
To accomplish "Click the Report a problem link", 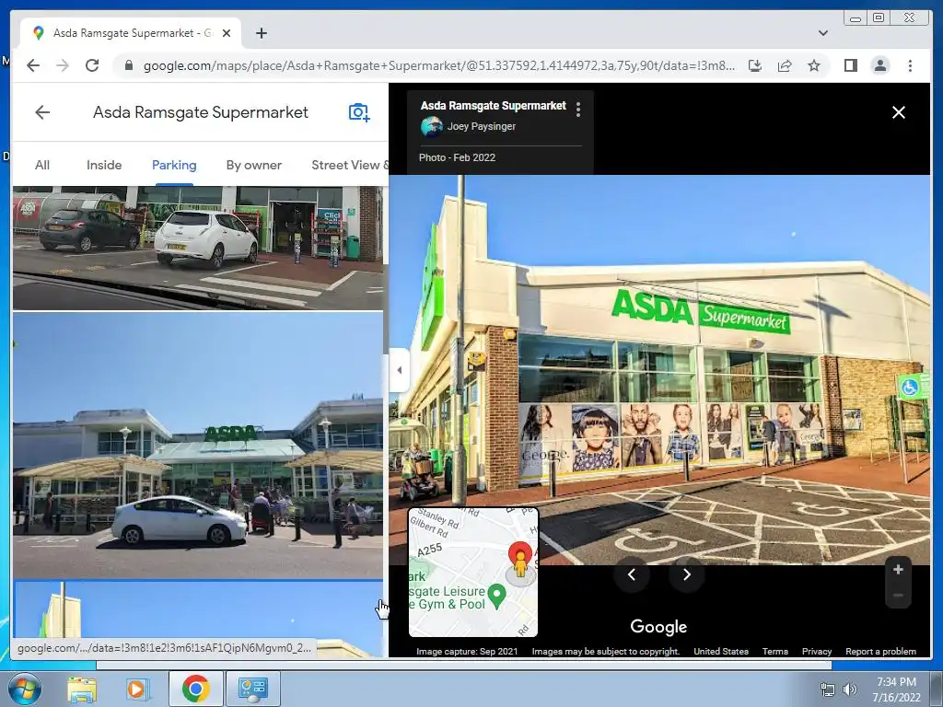I will (x=880, y=651).
